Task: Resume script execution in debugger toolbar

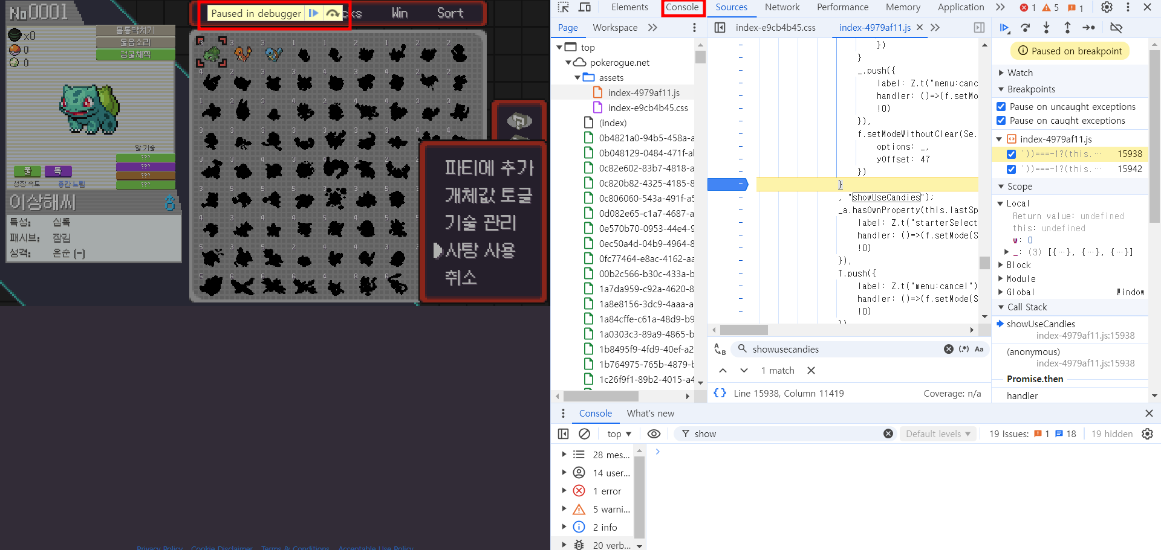Action: click(1004, 28)
